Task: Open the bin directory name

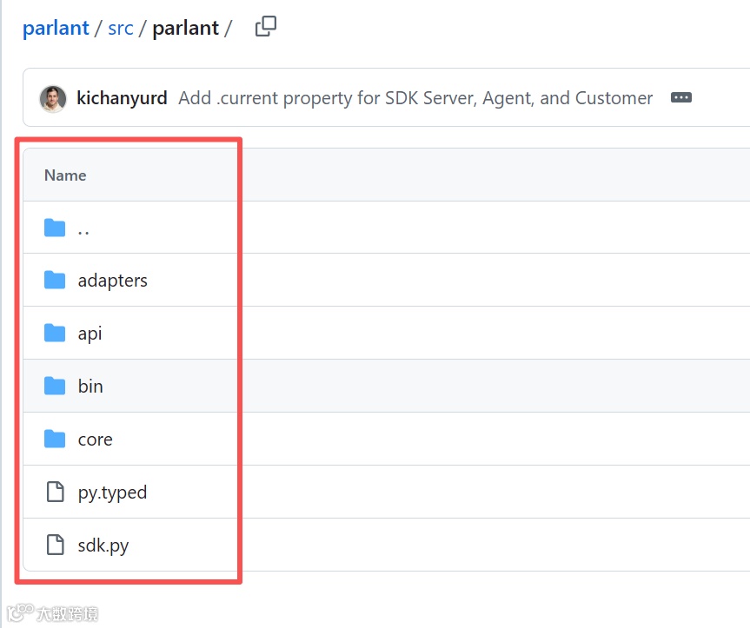Action: [90, 387]
